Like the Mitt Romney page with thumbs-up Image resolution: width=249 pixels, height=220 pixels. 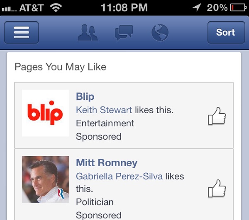[x=217, y=189]
